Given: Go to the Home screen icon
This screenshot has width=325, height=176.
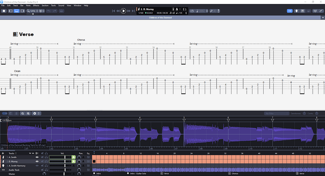Looking at the screenshot, I should [4, 11].
